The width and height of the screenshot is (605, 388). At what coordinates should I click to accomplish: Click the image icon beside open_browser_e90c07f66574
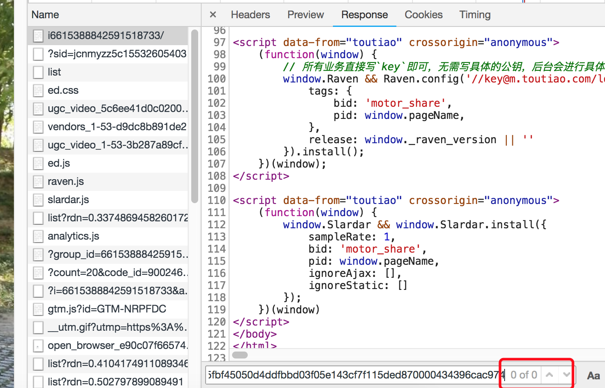pyautogui.click(x=38, y=345)
